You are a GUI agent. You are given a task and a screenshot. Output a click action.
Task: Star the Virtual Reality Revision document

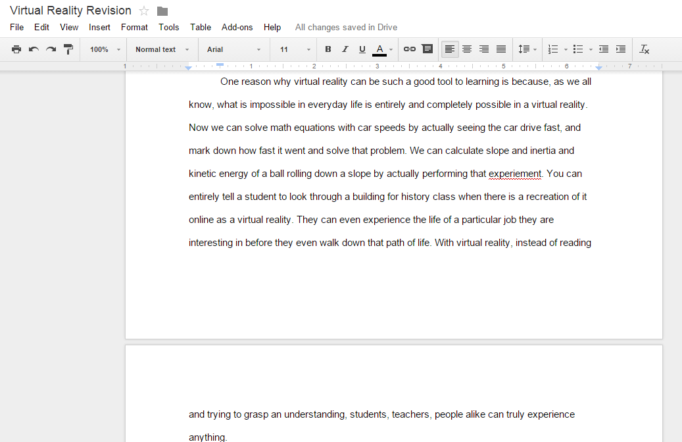click(144, 11)
